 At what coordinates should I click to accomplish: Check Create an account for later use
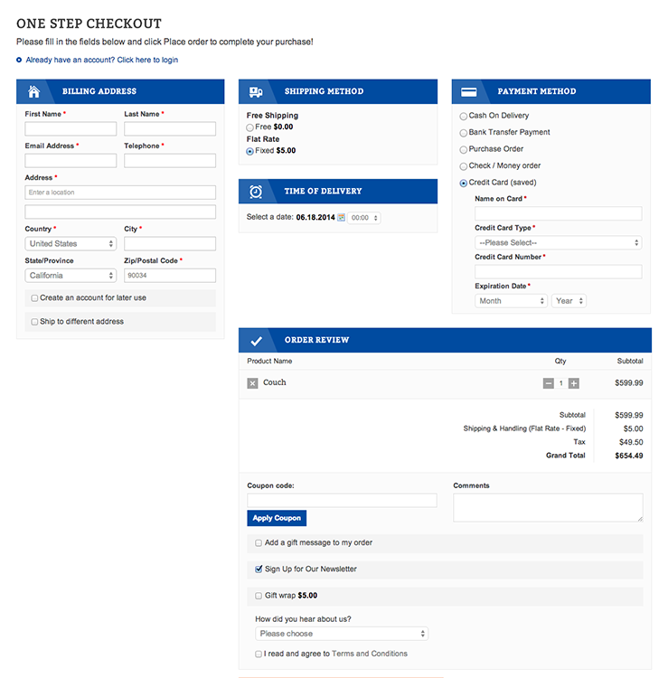click(34, 298)
